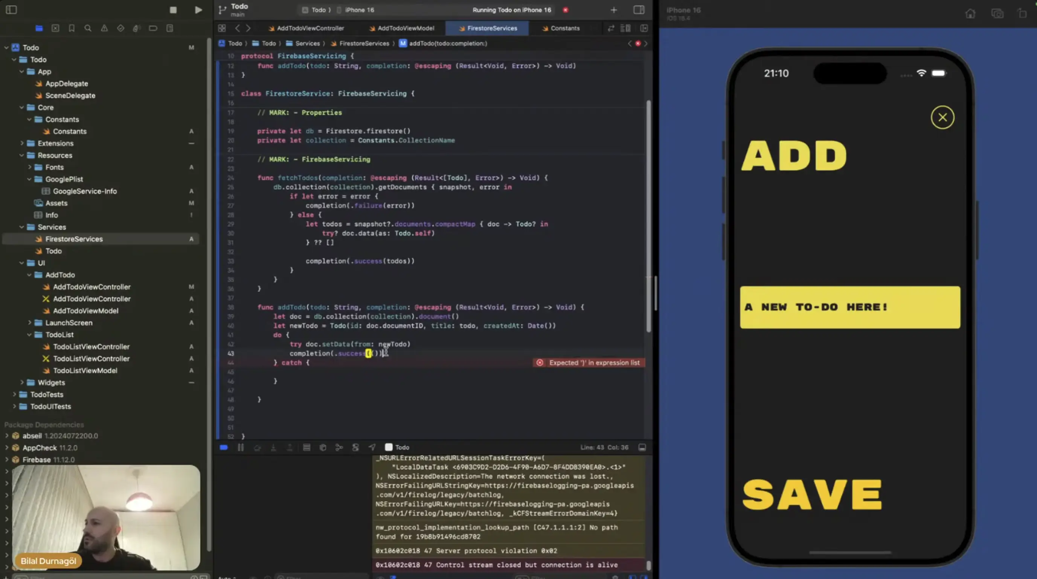Image resolution: width=1037 pixels, height=579 pixels.
Task: Collapse the Services folder
Action: (22, 227)
